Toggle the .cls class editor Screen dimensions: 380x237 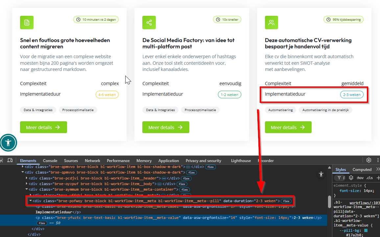coord(369,178)
